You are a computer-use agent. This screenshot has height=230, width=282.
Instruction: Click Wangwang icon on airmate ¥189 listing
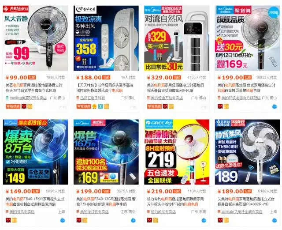(x=275, y=220)
